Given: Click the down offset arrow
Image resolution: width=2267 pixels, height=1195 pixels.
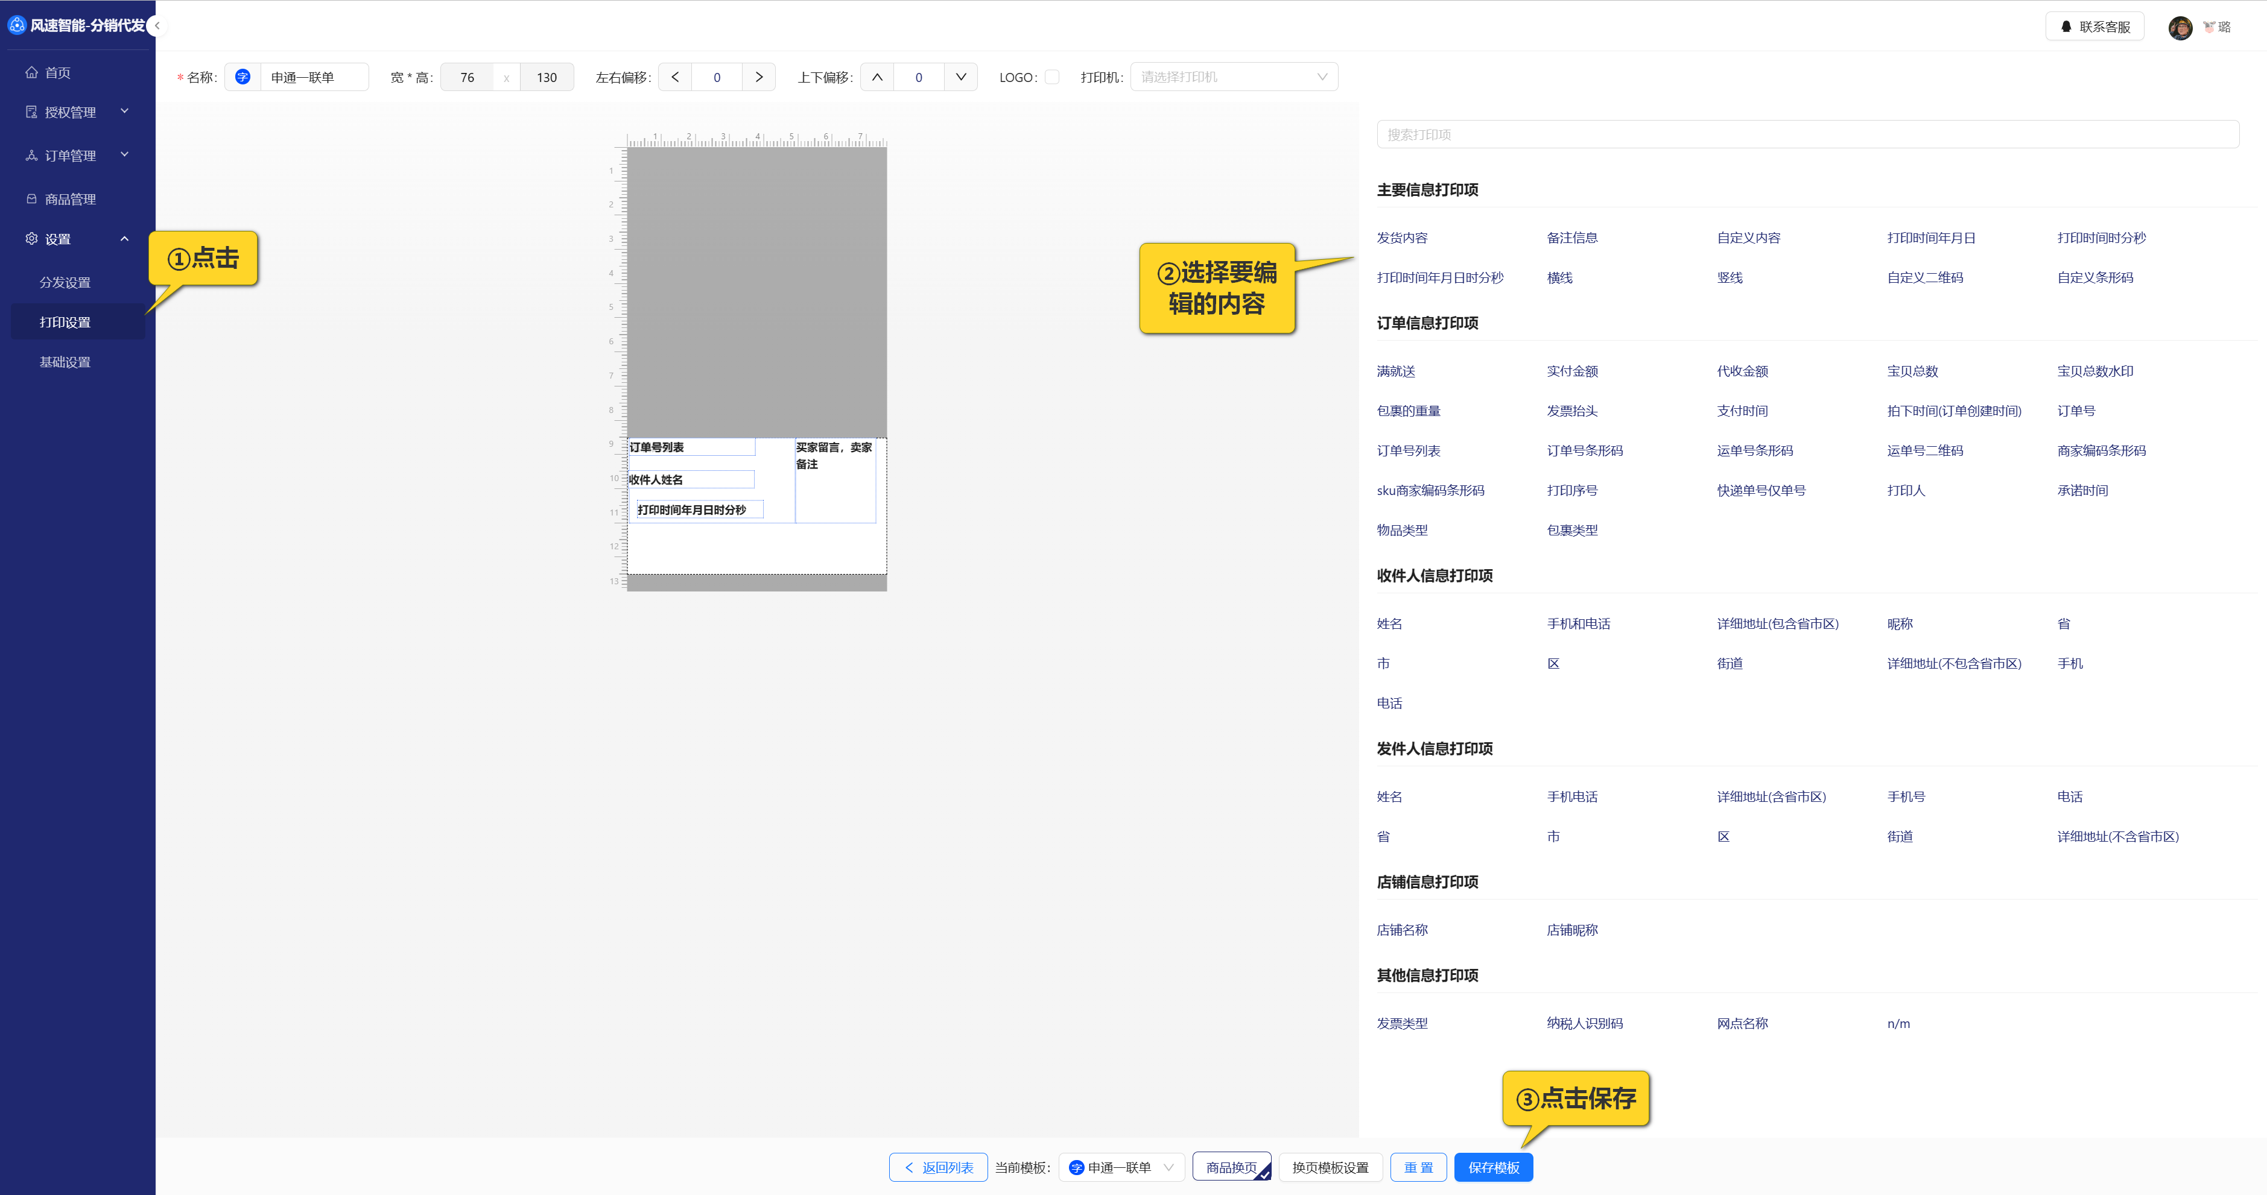Looking at the screenshot, I should point(960,77).
